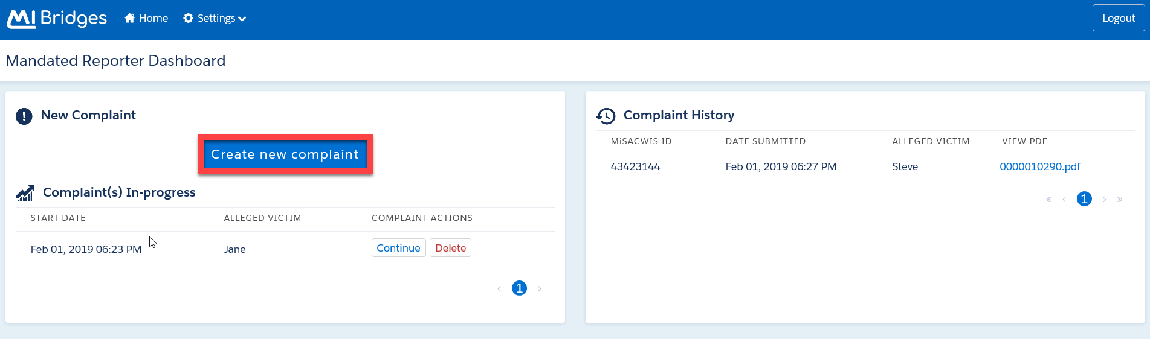This screenshot has height=339, width=1150.
Task: Expand the Settings dropdown chevron
Action: point(242,19)
